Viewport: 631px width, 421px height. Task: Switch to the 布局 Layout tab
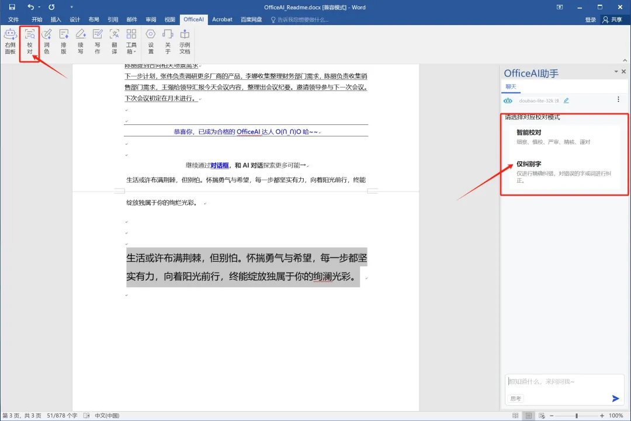pyautogui.click(x=93, y=19)
